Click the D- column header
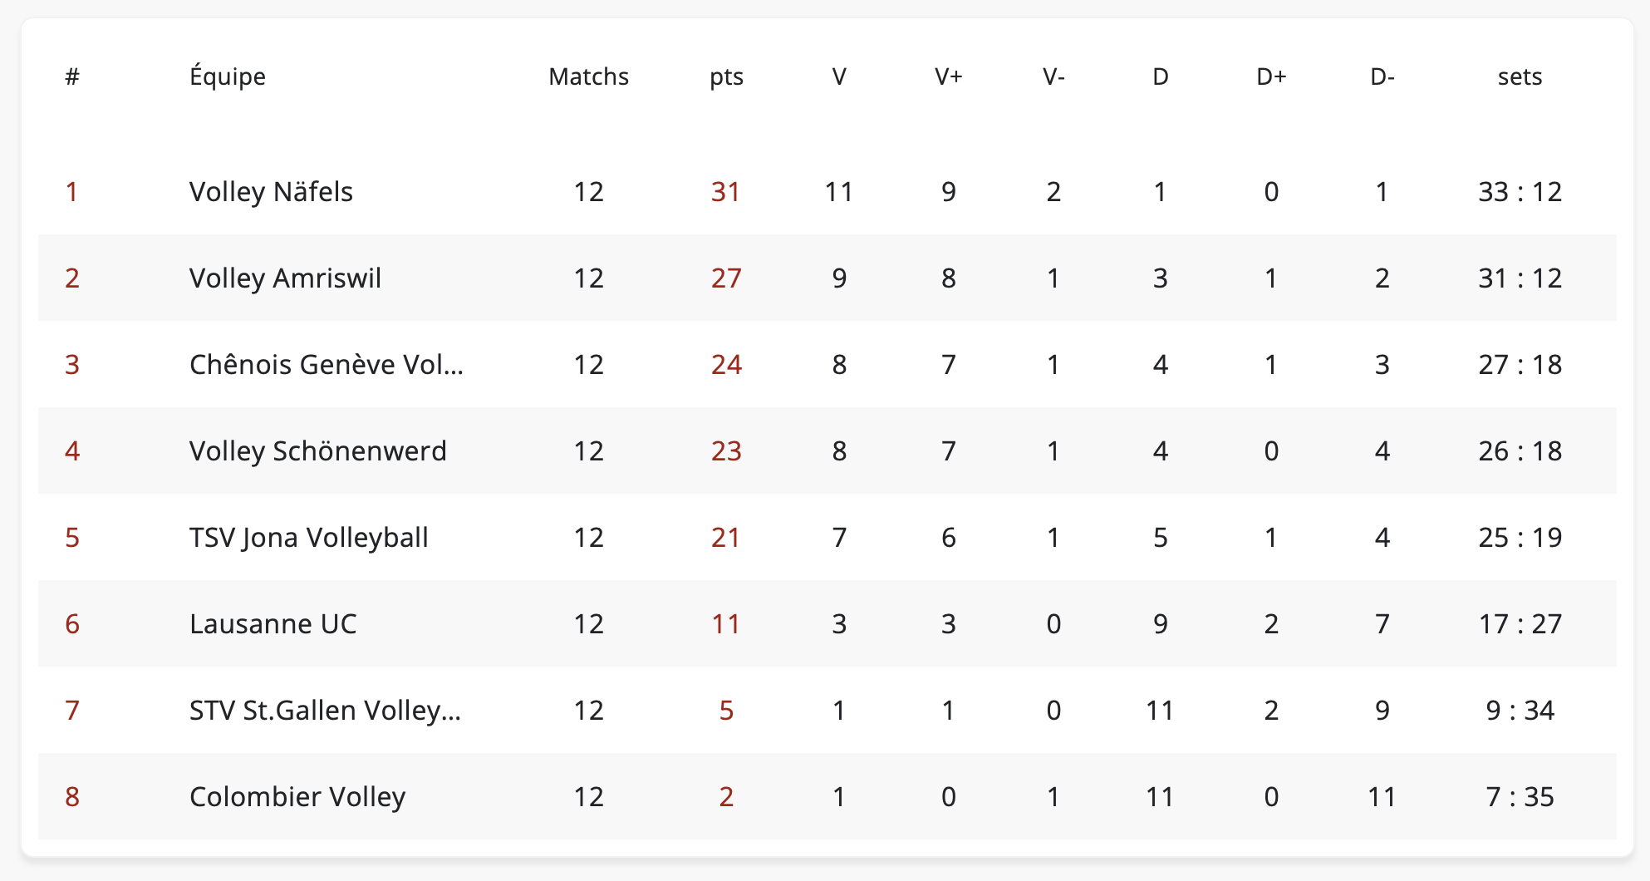Screen dimensions: 1650x881 coord(1382,76)
